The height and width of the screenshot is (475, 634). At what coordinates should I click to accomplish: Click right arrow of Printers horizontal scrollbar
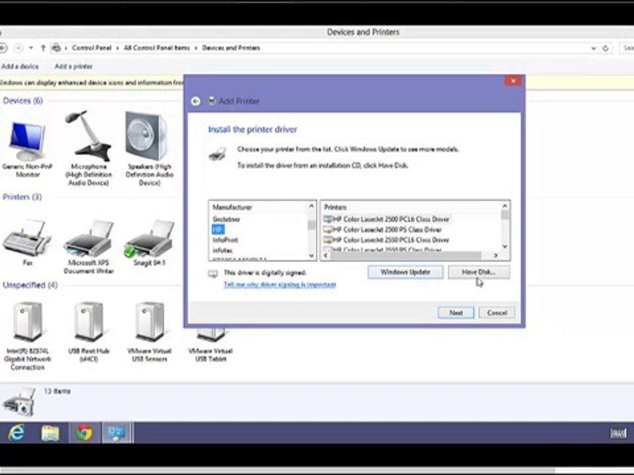click(x=495, y=255)
